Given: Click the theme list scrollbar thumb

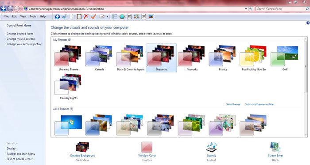Looking at the screenshot, I should (x=306, y=66).
